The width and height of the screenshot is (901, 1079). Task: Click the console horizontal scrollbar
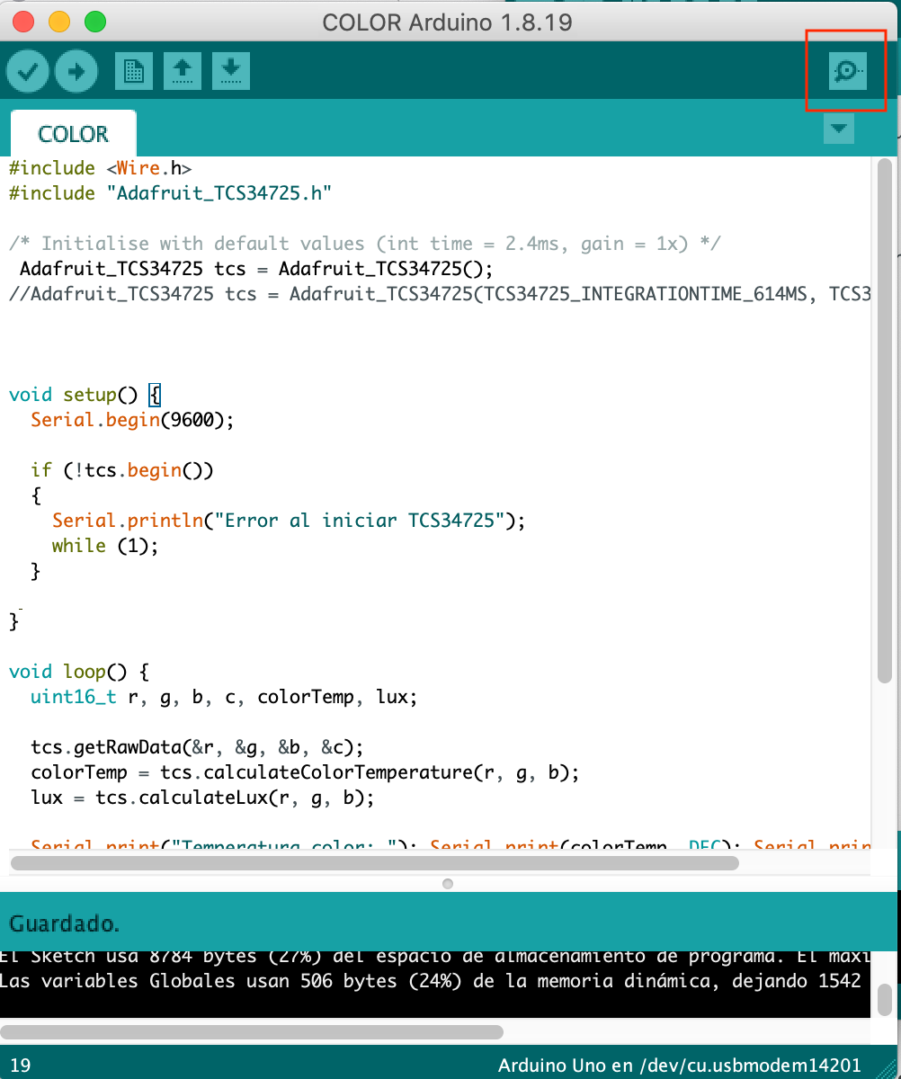pyautogui.click(x=253, y=1031)
